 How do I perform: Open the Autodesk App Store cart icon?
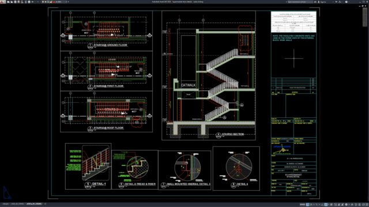coord(336,2)
